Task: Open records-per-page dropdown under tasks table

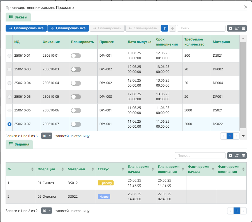Action: pos(46,211)
